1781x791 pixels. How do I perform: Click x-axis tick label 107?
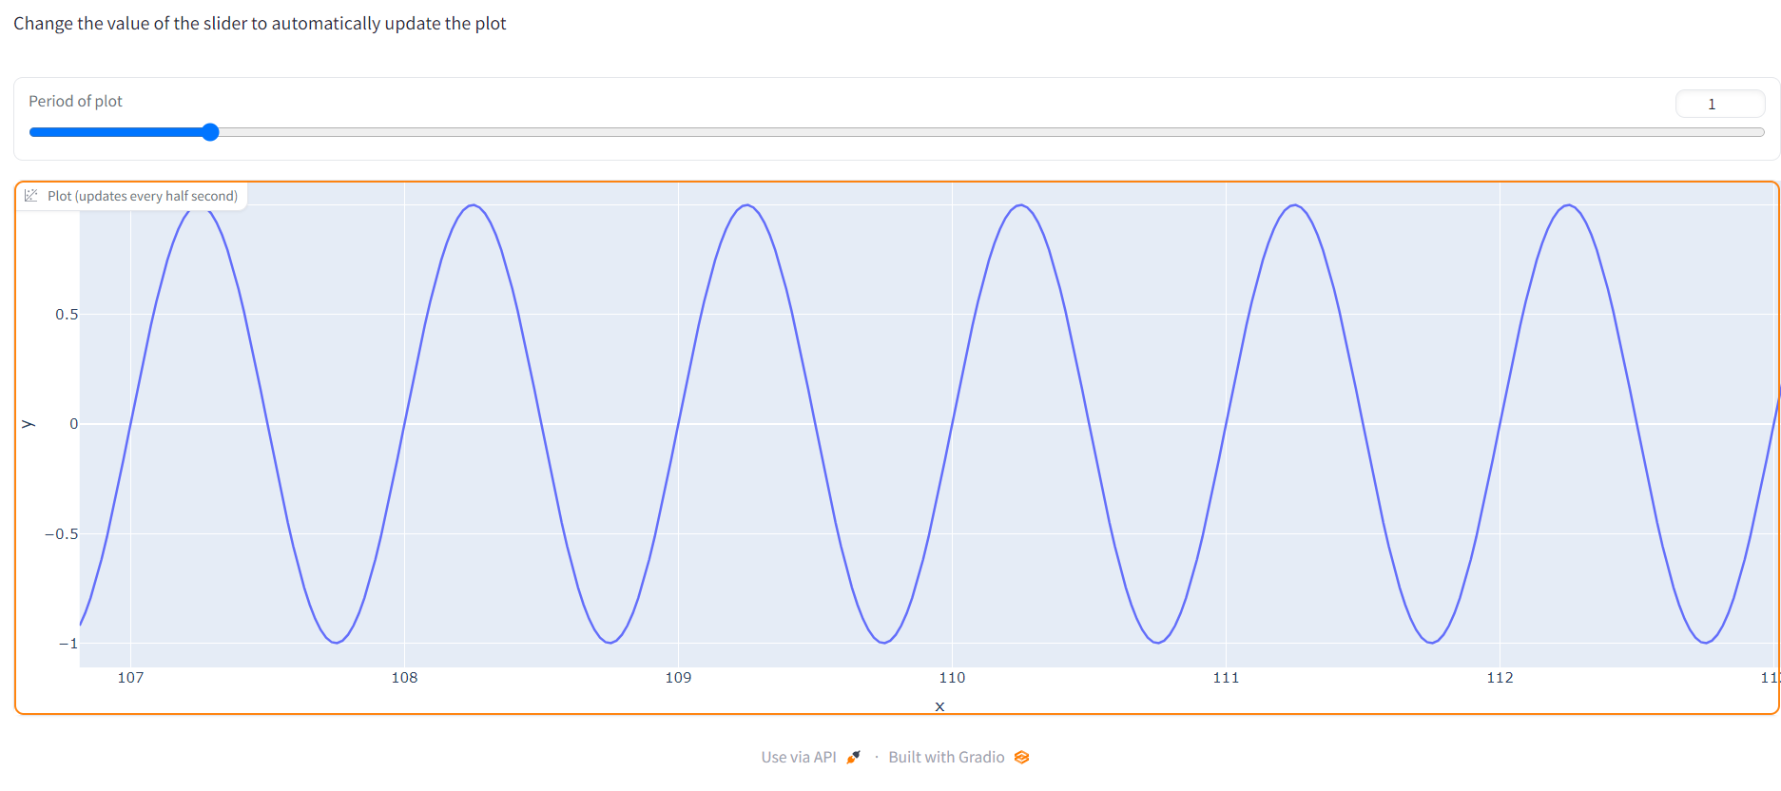130,677
